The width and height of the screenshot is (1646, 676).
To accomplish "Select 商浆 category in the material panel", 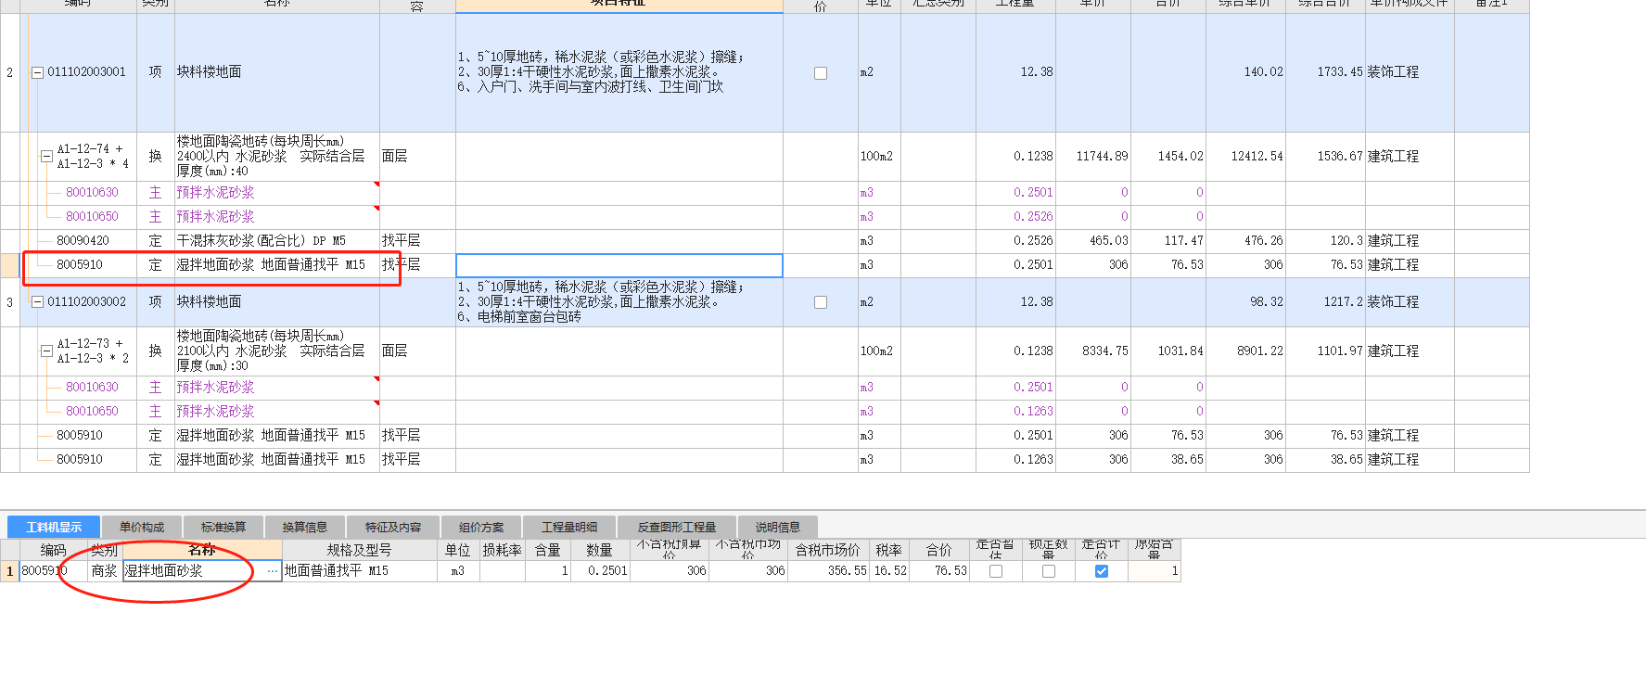I will (105, 571).
